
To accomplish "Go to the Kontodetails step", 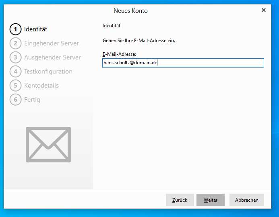I will 41,86.
